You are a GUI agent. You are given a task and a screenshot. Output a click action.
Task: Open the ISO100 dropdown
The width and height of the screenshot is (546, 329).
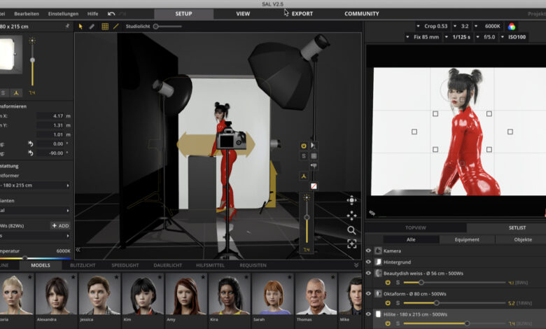click(x=517, y=36)
